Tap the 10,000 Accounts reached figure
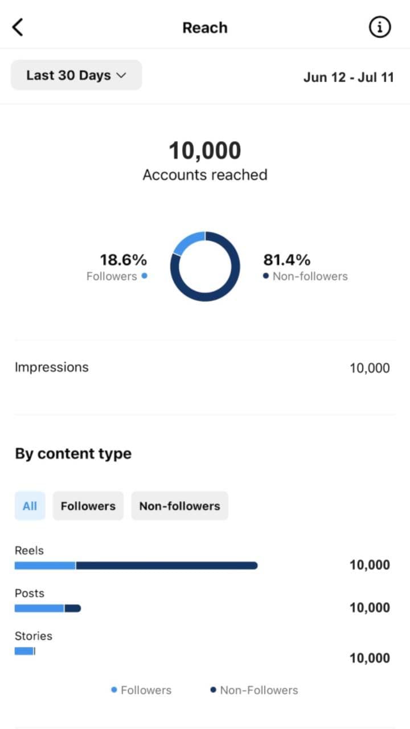Image resolution: width=410 pixels, height=729 pixels. coord(205,150)
